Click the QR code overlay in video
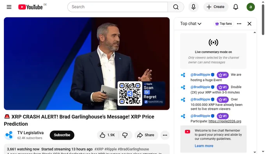Screen dimensions: 265x154 [x=130, y=93]
